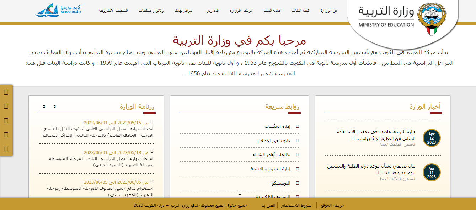
Task: Click the date range من 2023/06/05 الى 2023/06/05
Action: coord(116,182)
